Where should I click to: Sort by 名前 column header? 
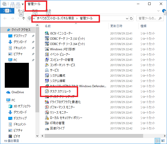(48, 26)
